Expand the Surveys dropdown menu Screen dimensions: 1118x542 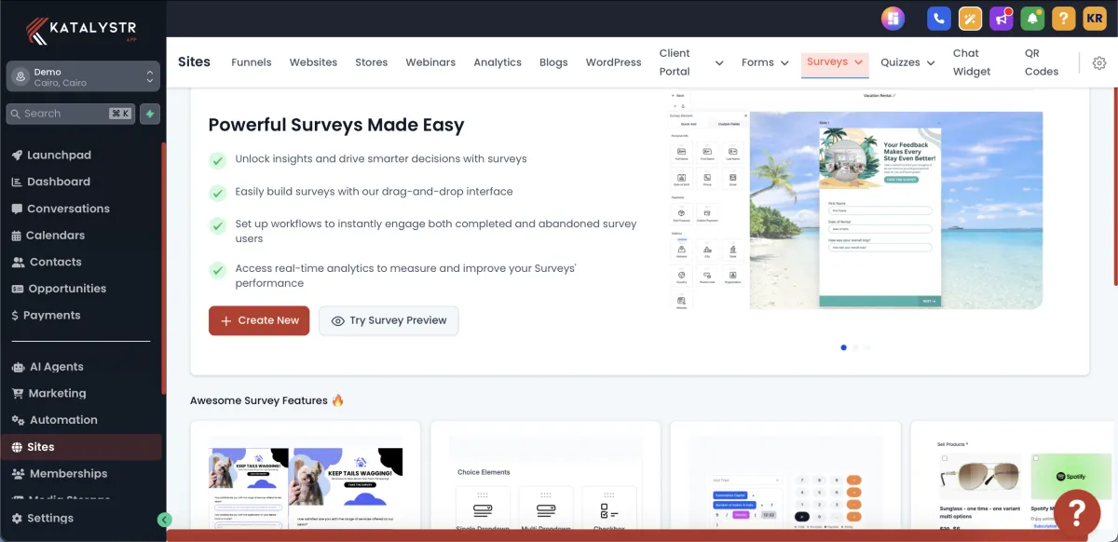coord(835,62)
